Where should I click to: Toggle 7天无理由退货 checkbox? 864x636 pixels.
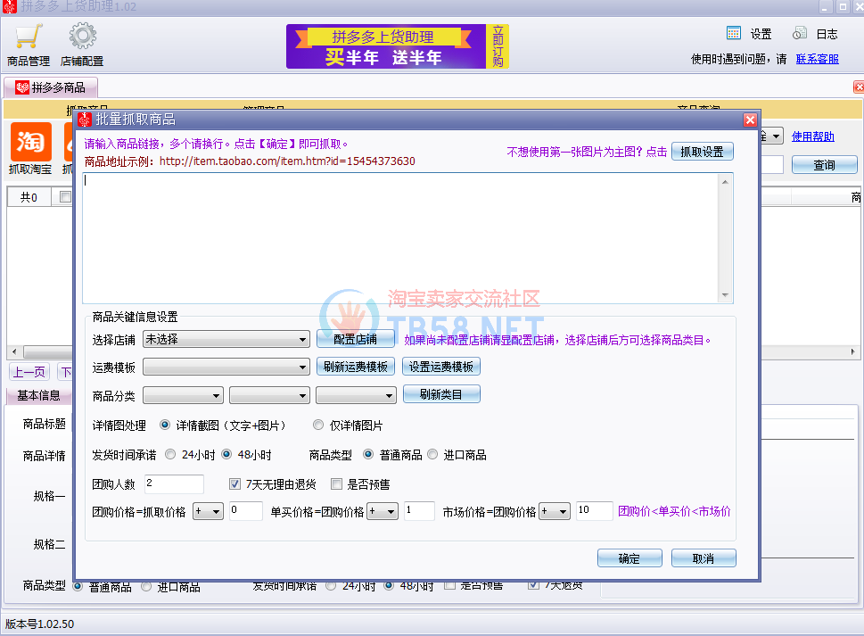(x=235, y=483)
